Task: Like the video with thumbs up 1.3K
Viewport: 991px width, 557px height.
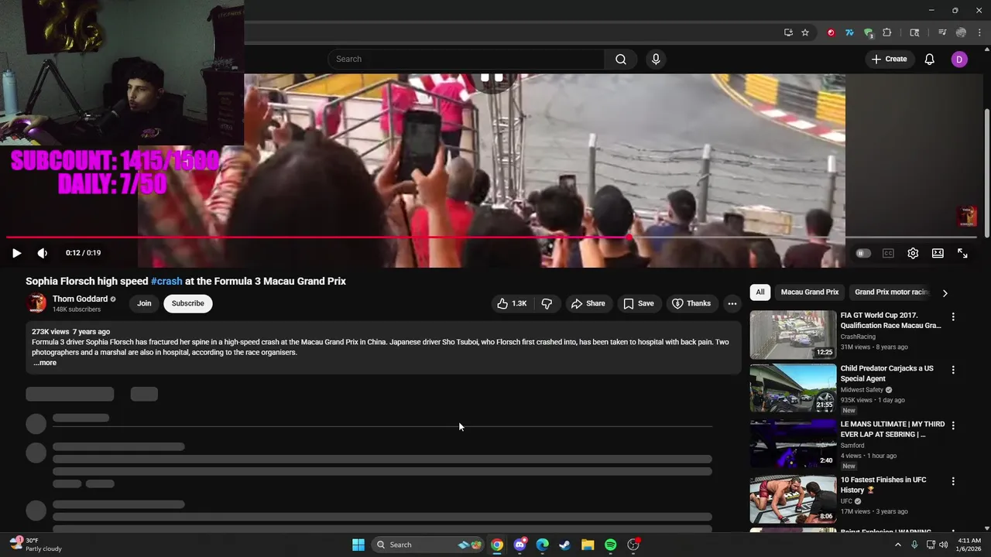Action: click(x=512, y=303)
